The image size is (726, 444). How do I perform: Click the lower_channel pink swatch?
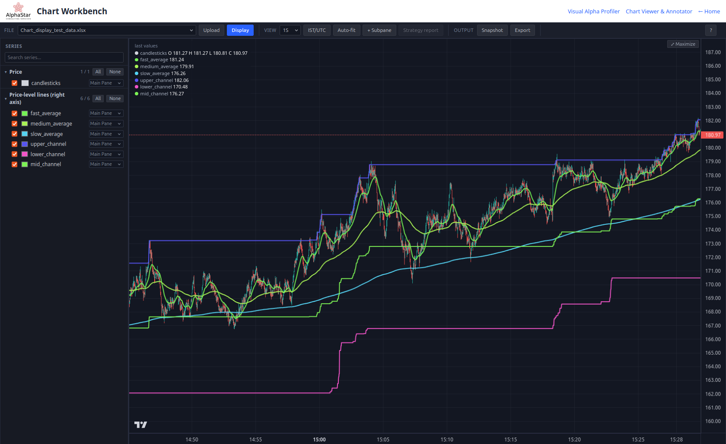[x=25, y=154]
